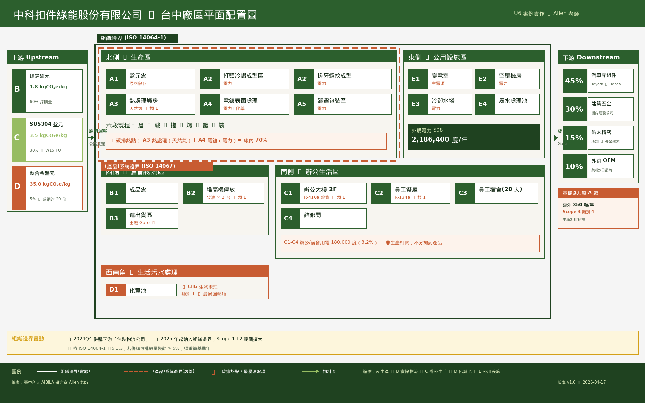Click the Scope 3 類別 4 text
This screenshot has width=645, height=403.
(578, 212)
